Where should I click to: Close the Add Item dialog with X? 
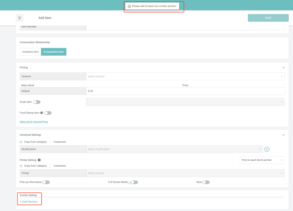coord(20,18)
